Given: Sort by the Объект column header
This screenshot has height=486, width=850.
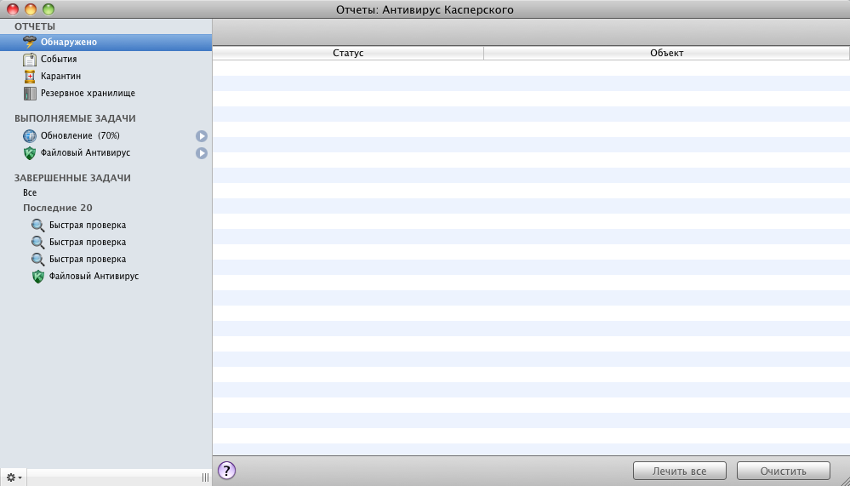Looking at the screenshot, I should [666, 53].
